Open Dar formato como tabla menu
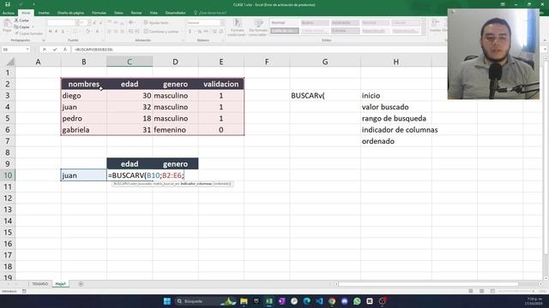549x308 pixels. click(x=258, y=27)
